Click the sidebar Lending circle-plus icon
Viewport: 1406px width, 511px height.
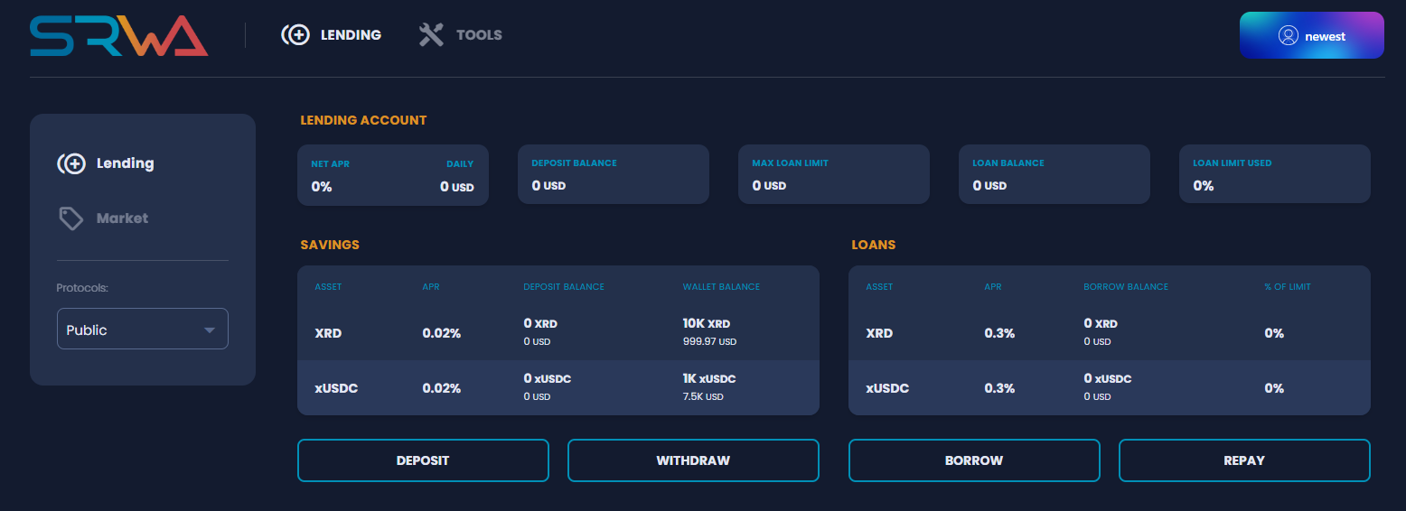point(71,163)
